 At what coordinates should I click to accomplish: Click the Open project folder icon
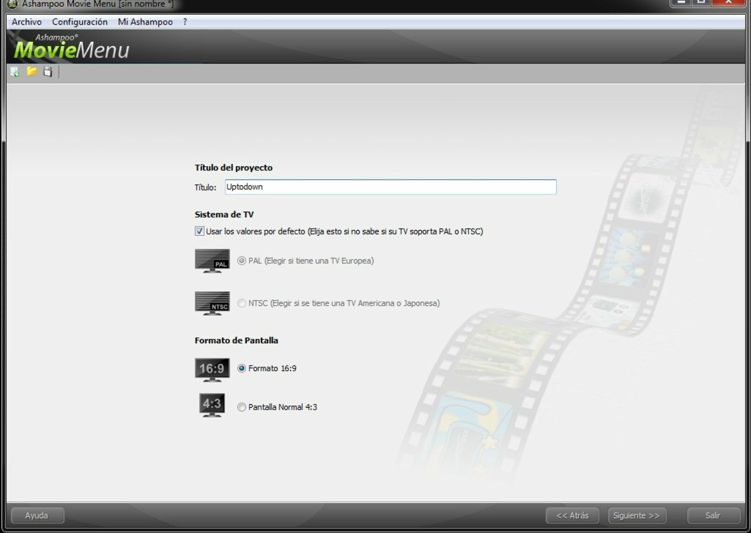pyautogui.click(x=31, y=72)
